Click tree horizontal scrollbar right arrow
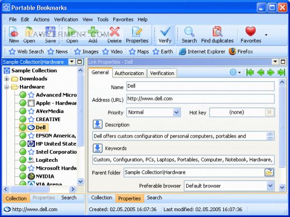 tap(73, 189)
